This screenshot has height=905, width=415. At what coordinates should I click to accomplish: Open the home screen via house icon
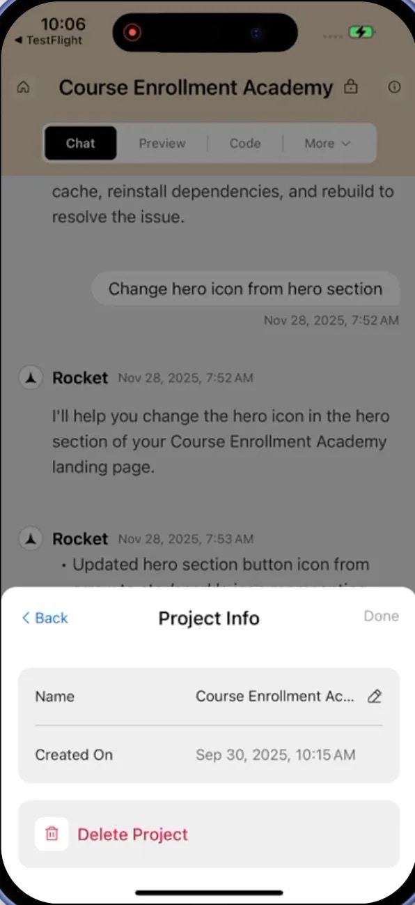(24, 87)
